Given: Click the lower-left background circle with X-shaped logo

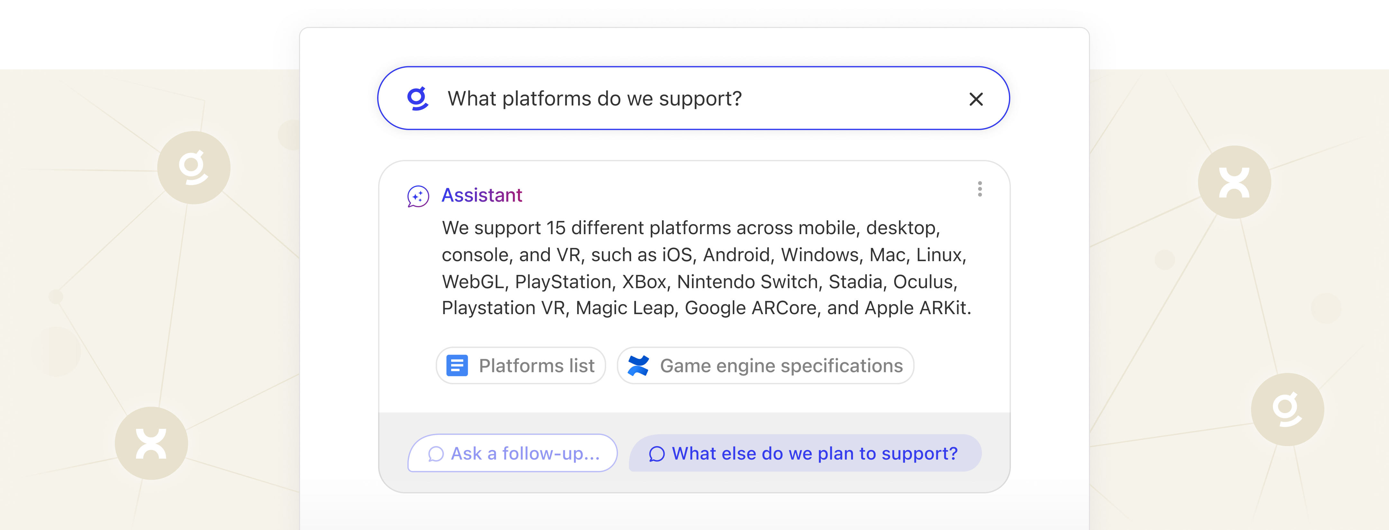Looking at the screenshot, I should pos(151,443).
